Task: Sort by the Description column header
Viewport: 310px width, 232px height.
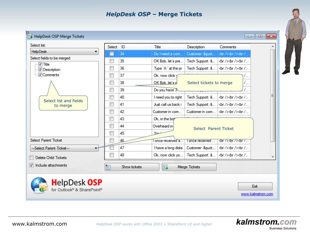Action: (x=201, y=47)
